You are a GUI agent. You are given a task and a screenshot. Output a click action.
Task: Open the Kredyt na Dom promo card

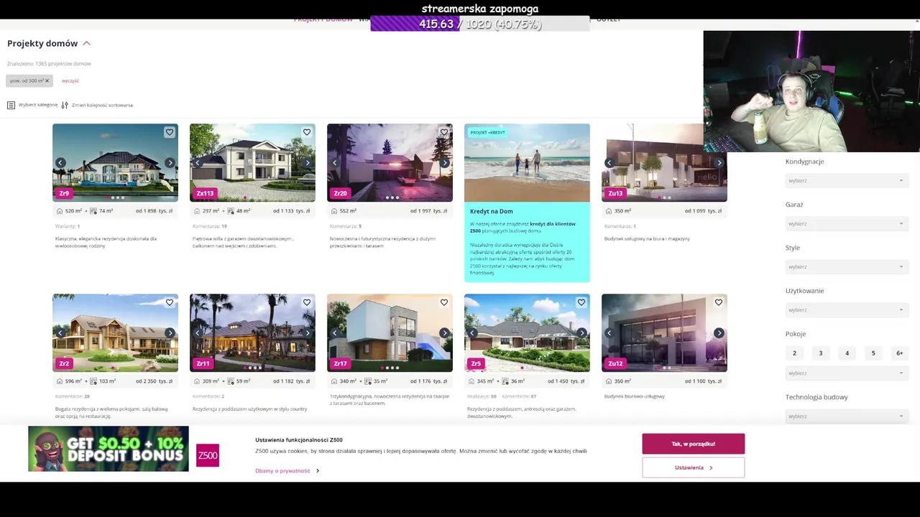(527, 202)
